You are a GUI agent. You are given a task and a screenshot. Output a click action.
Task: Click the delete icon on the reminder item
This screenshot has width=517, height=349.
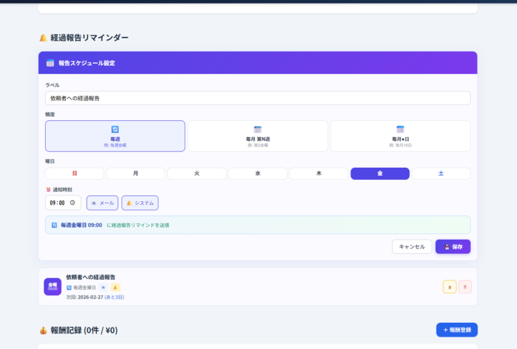tap(465, 287)
